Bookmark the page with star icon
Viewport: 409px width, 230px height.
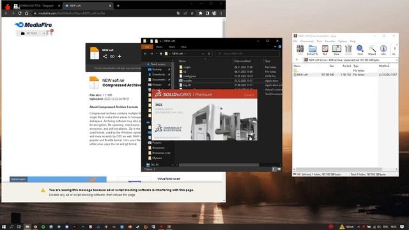pos(192,13)
